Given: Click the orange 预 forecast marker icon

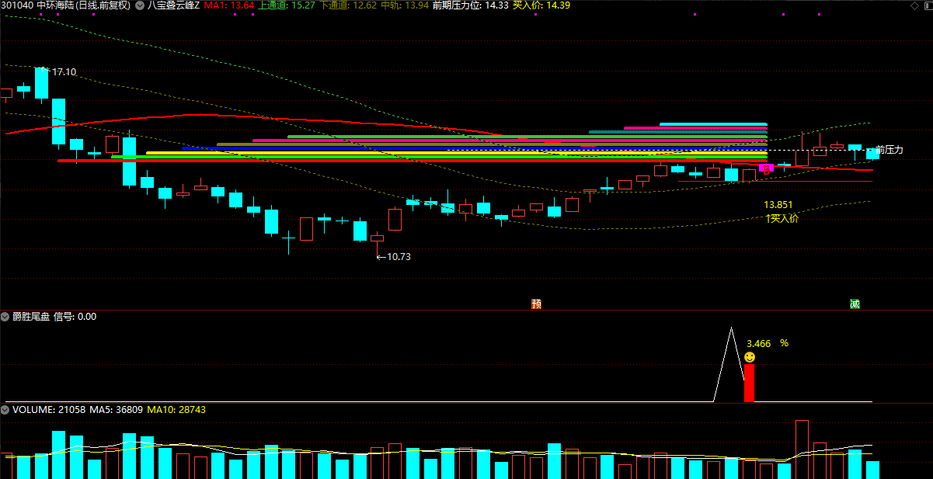Looking at the screenshot, I should 536,304.
